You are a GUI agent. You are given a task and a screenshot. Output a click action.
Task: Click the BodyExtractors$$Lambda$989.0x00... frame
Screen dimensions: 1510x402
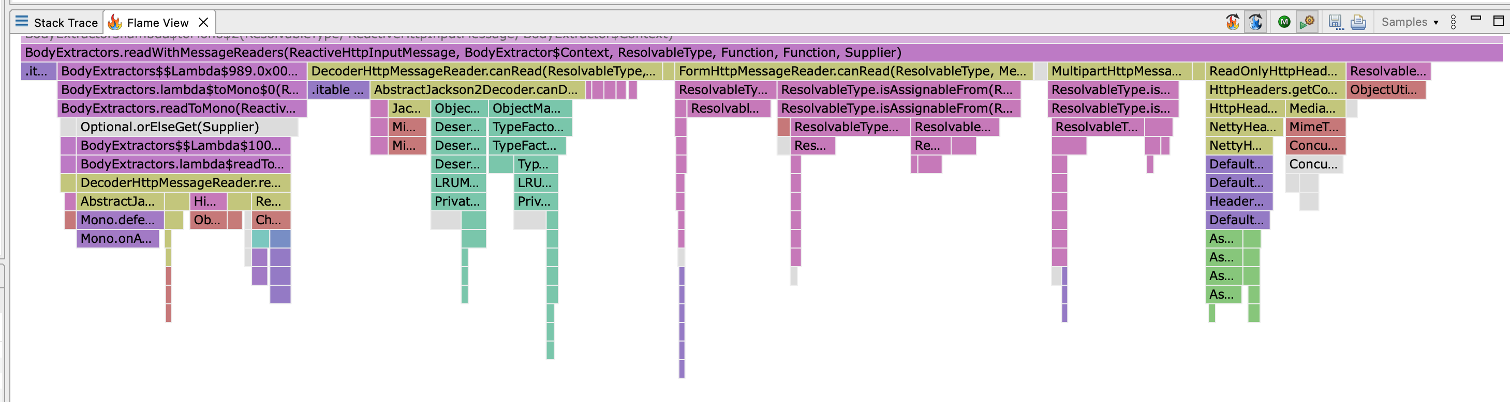click(182, 71)
